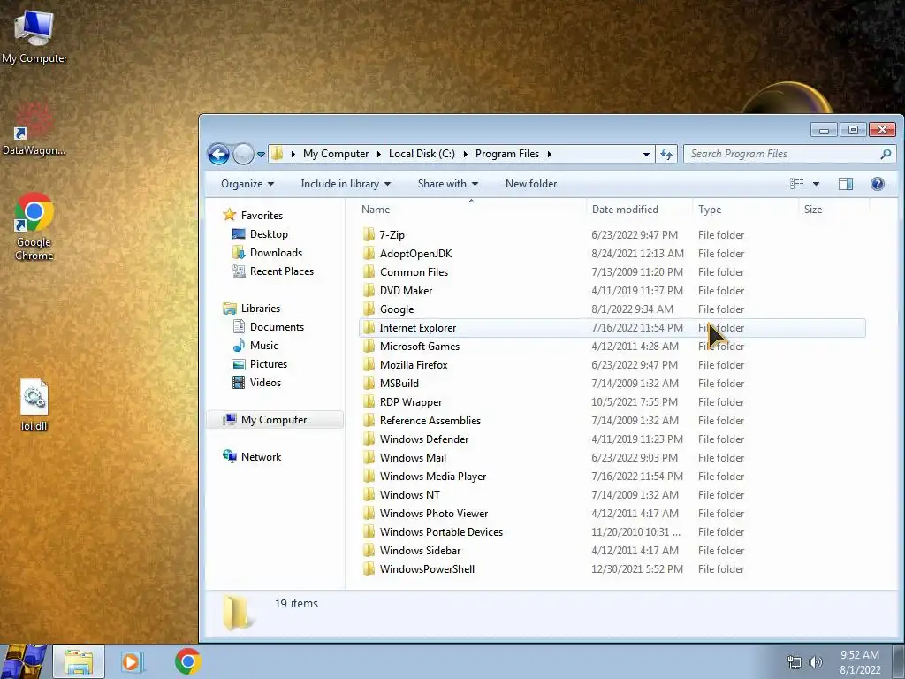Select the DataWagon desktop shortcut
The height and width of the screenshot is (679, 905).
[x=34, y=130]
